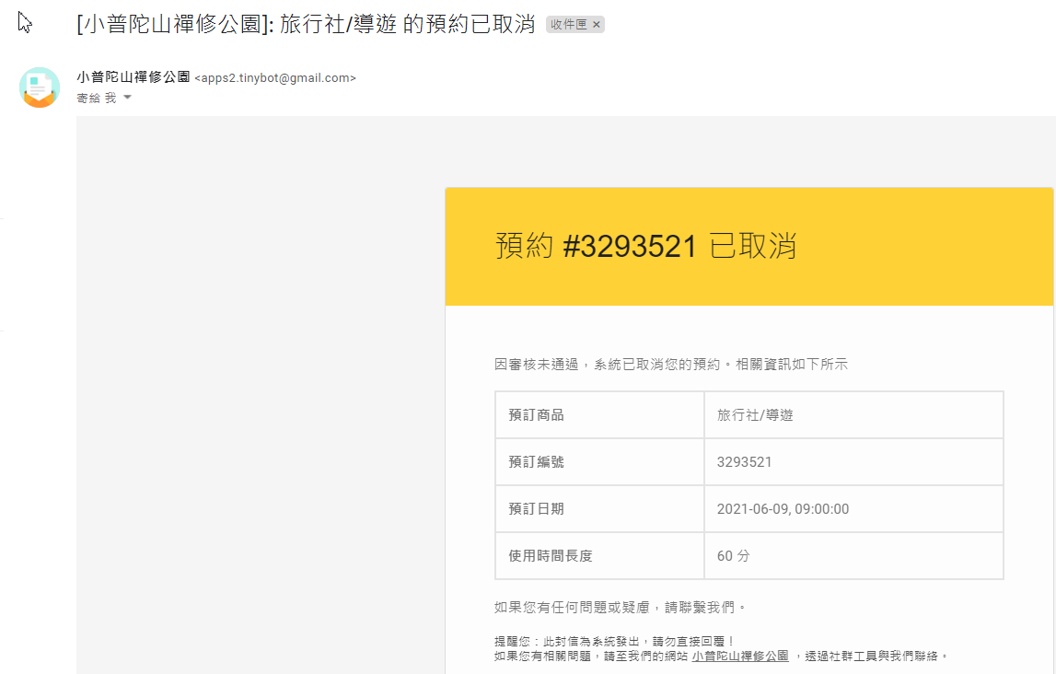Viewport: 1056px width, 674px height.
Task: Click the duration value 60 分
Action: click(734, 556)
